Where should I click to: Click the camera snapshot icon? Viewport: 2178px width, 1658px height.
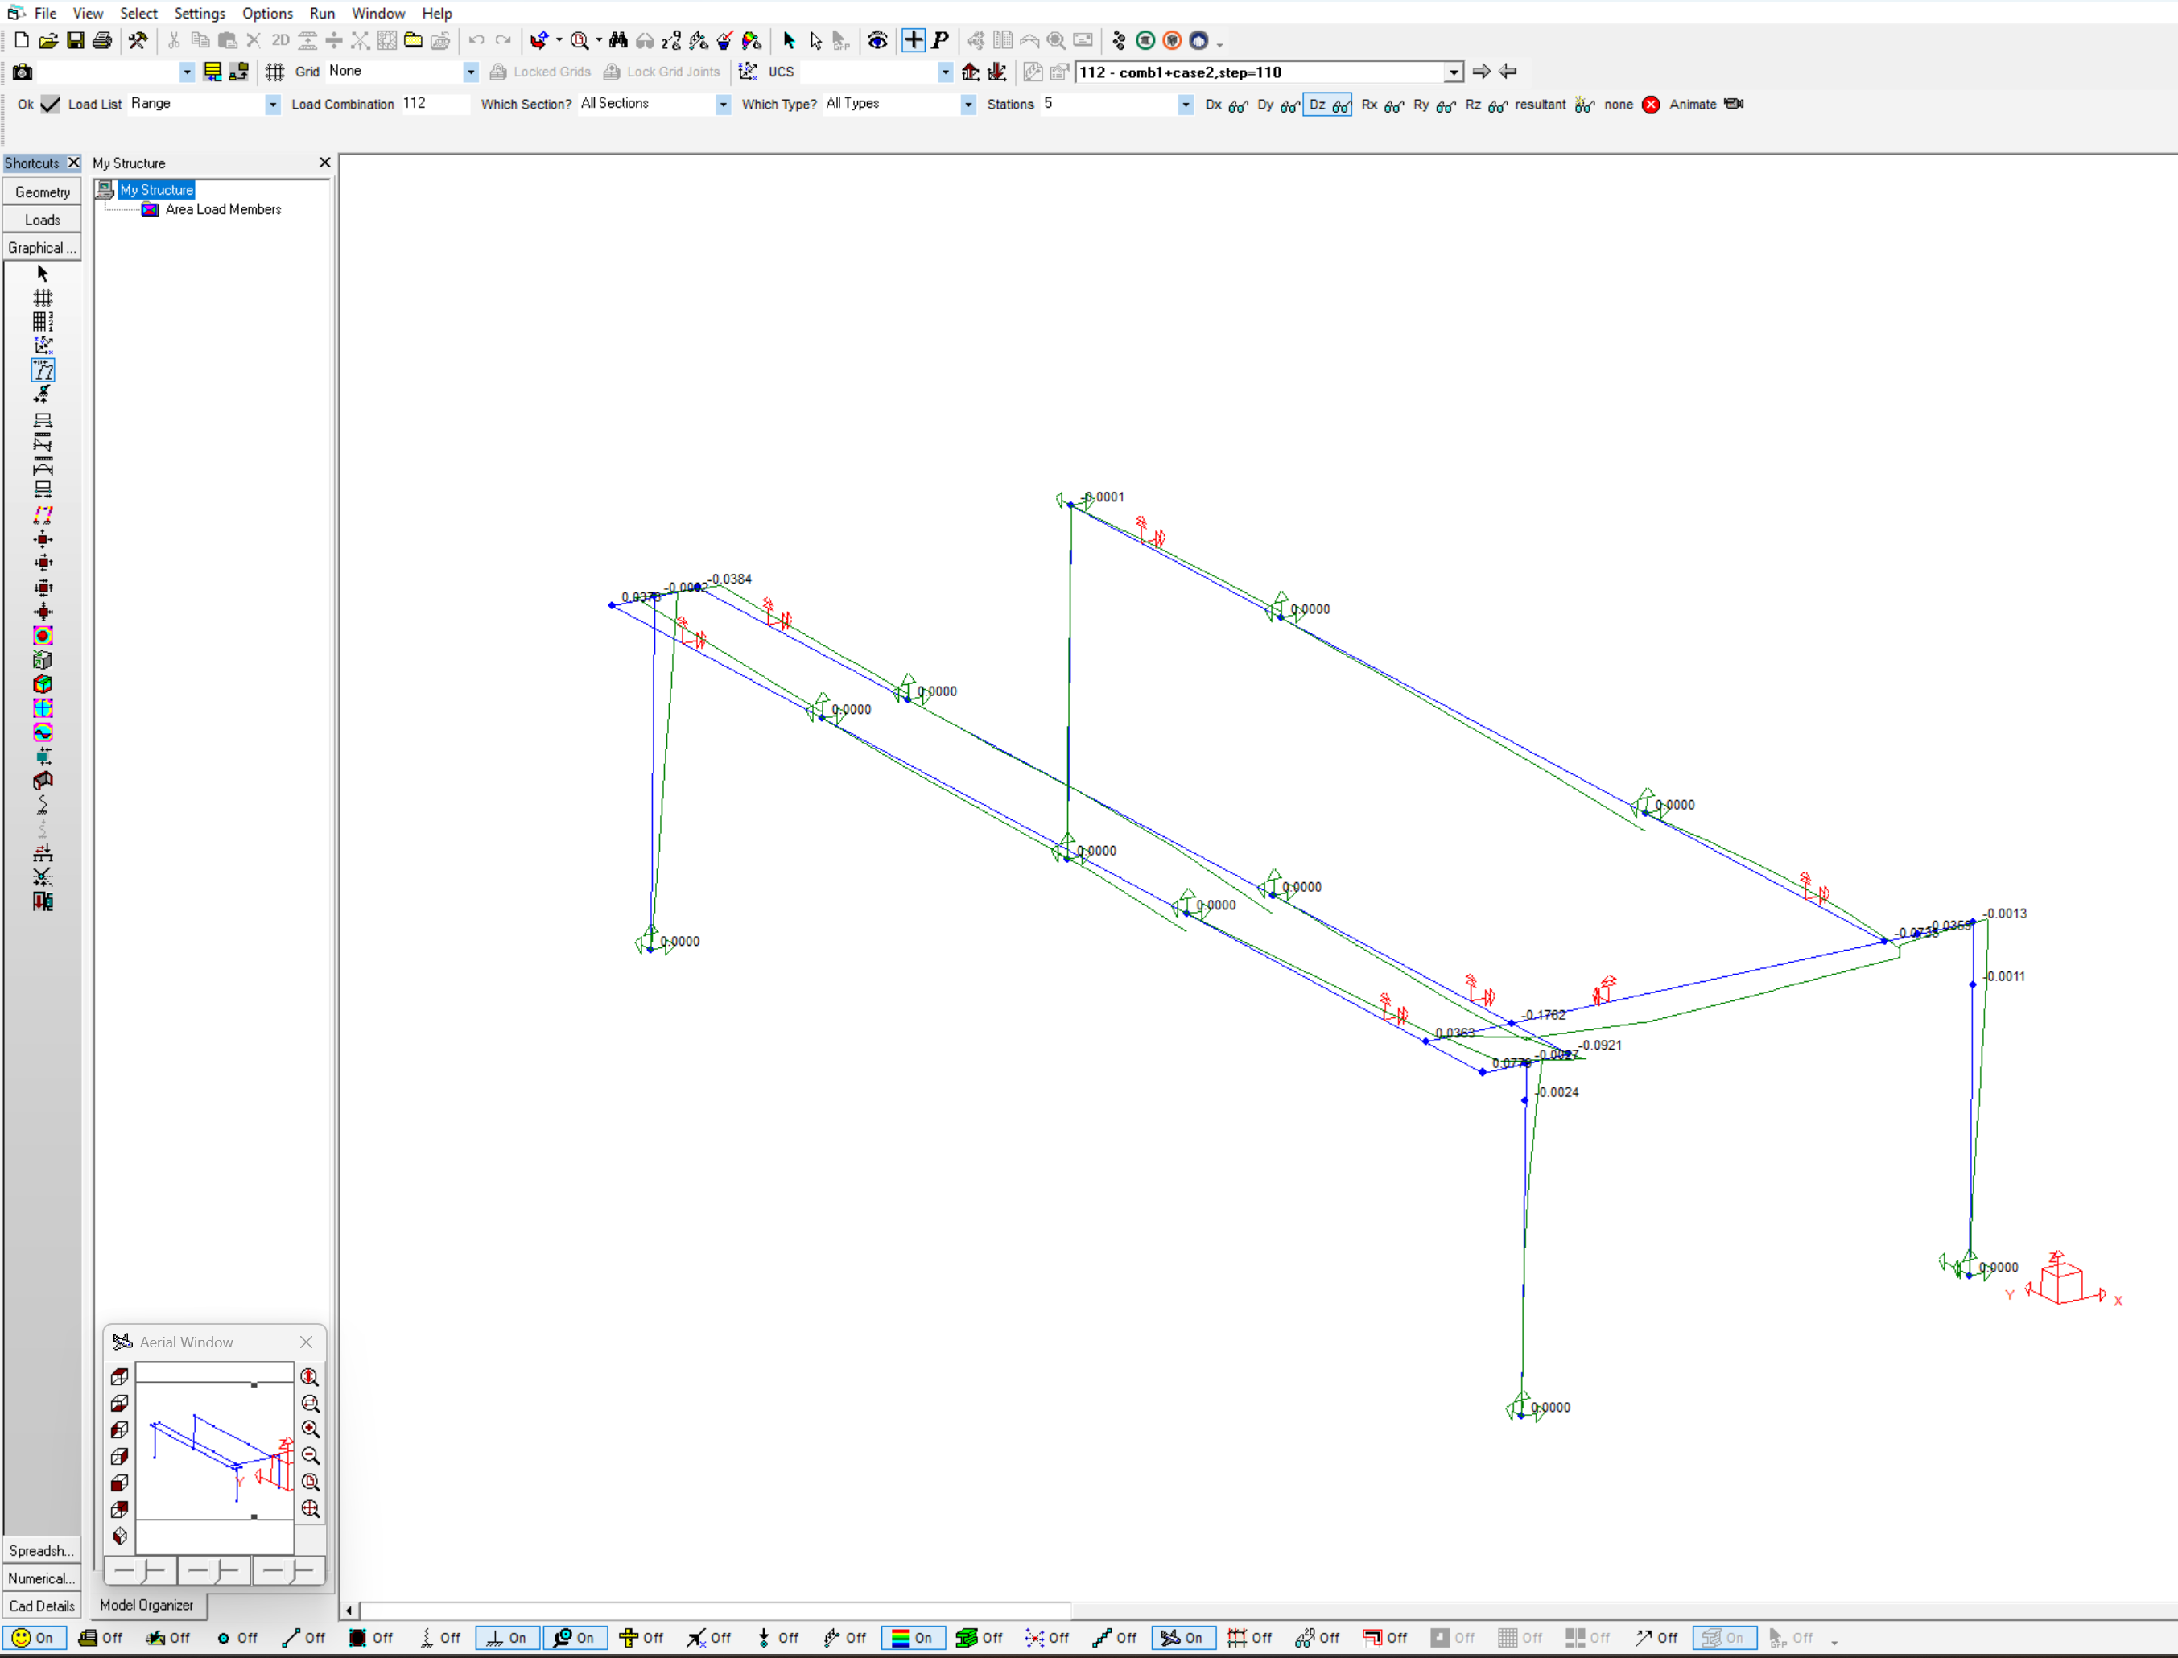pyautogui.click(x=22, y=72)
